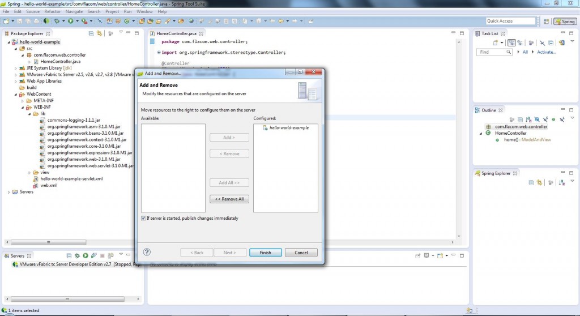Click the Open Perspective icon beside Spring
Screen dimensions: 580x316
(x=547, y=22)
